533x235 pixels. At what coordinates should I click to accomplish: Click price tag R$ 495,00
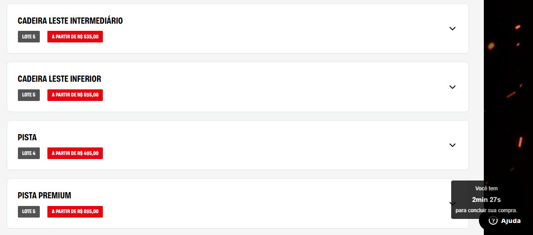75,153
